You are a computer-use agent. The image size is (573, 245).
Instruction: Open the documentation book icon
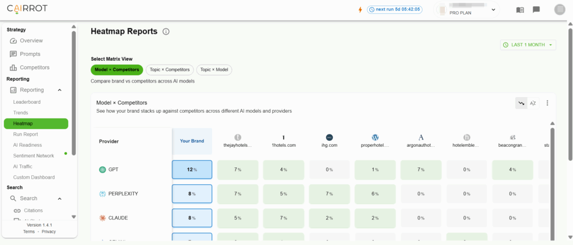tap(520, 10)
